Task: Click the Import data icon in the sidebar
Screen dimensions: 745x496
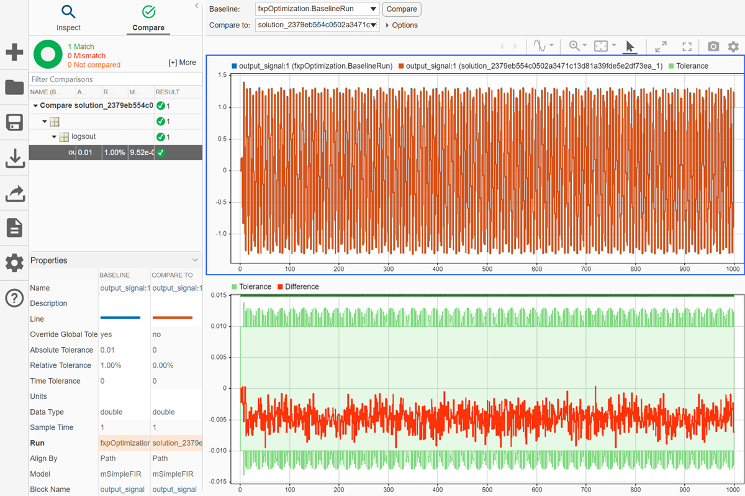Action: click(14, 158)
